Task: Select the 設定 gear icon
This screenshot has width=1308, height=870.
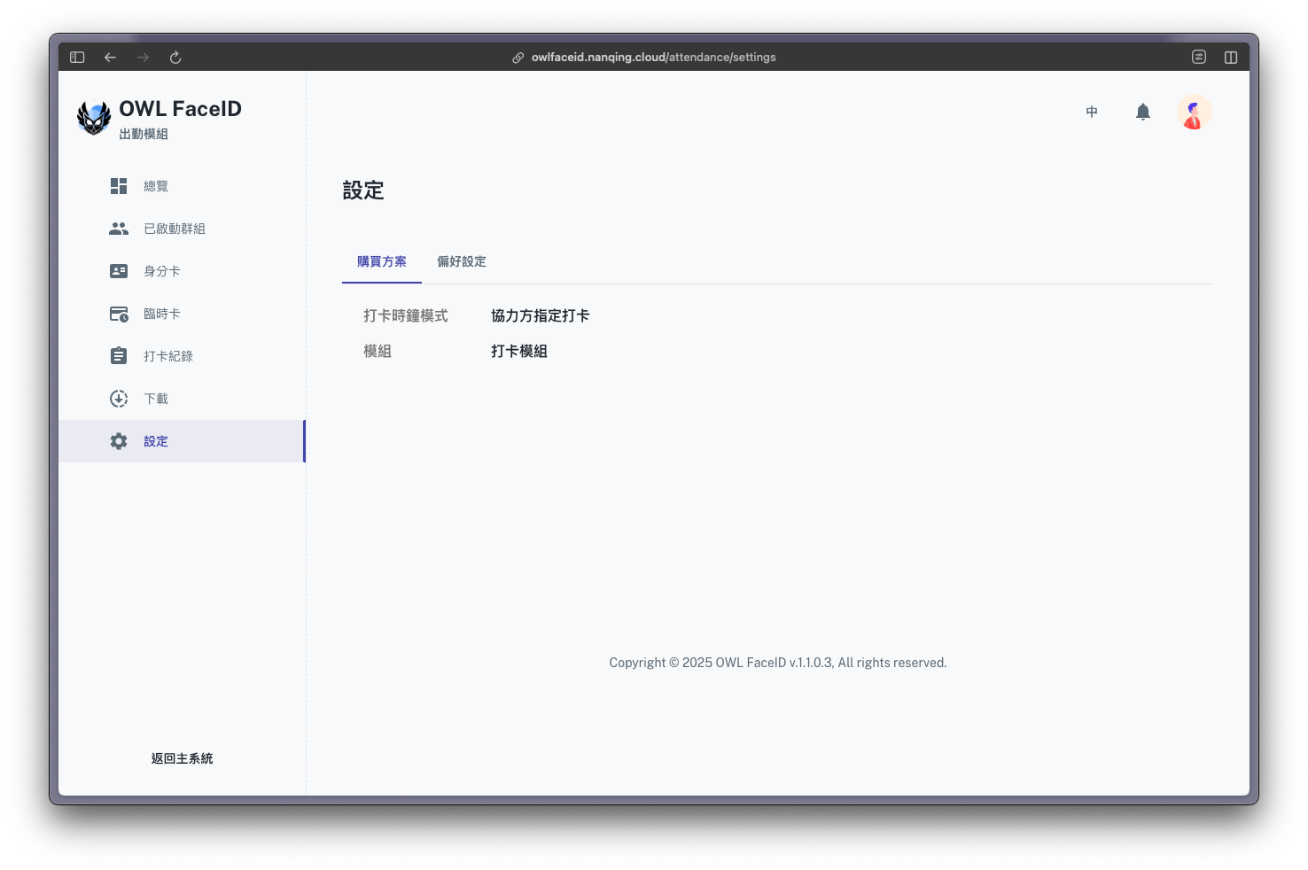Action: click(119, 441)
